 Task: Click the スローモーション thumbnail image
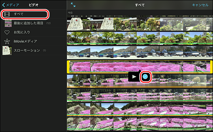[x=7, y=51]
